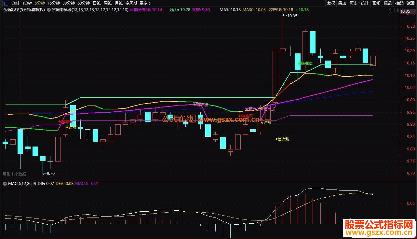Screen dimensions: 417x239
Task: Click -自选 to remove from watchlist
Action: click(400, 3)
